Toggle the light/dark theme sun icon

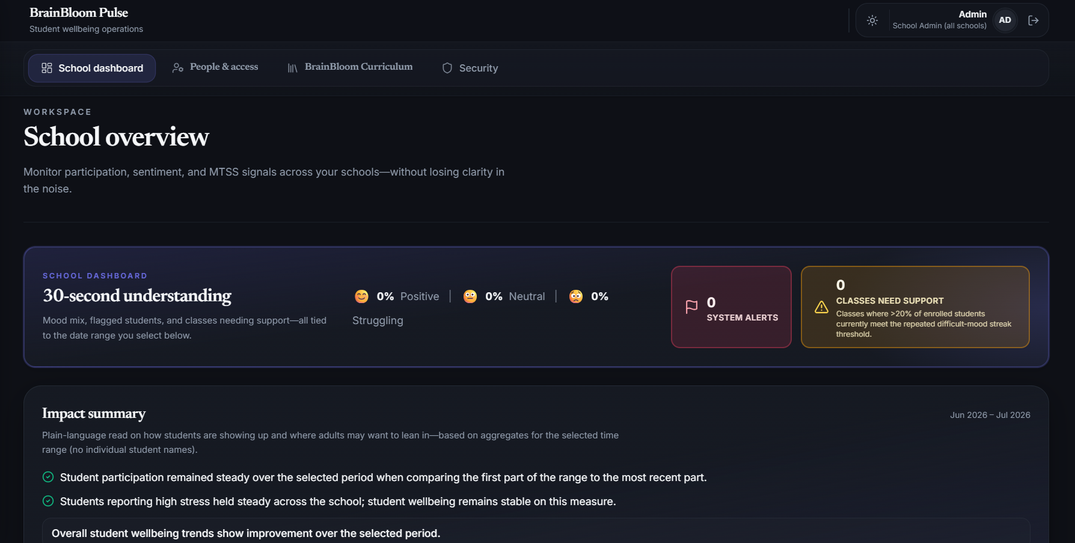point(872,20)
